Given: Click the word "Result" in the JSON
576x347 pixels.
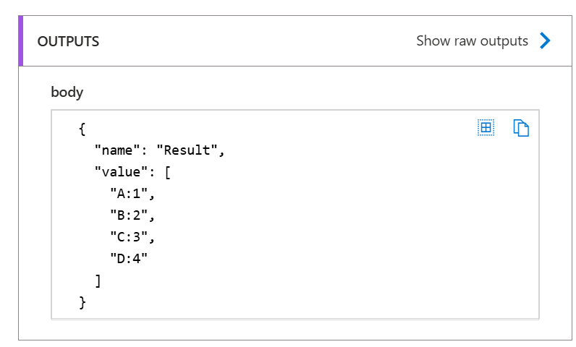Looking at the screenshot, I should pos(187,151).
